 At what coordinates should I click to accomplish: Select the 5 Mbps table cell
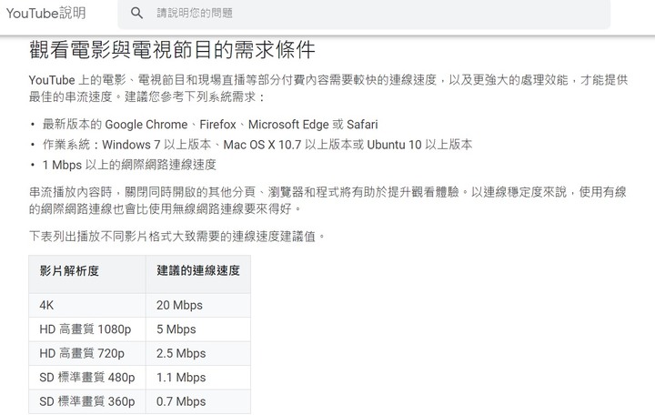[x=198, y=329]
